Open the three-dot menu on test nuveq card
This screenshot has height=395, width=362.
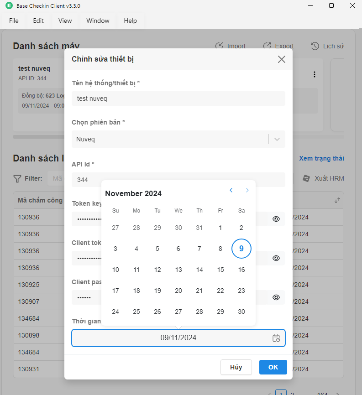(x=315, y=74)
